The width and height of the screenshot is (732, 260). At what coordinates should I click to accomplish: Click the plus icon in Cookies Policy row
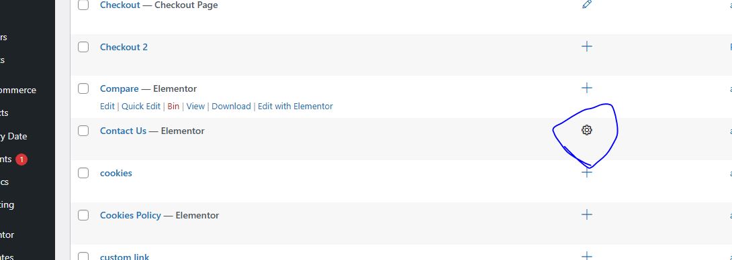click(587, 214)
